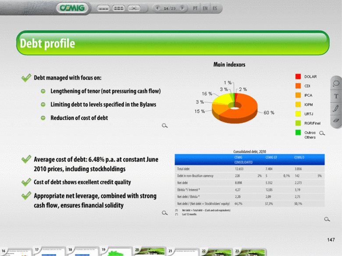
Task: Go to next slide arrow
Action: (182, 8)
